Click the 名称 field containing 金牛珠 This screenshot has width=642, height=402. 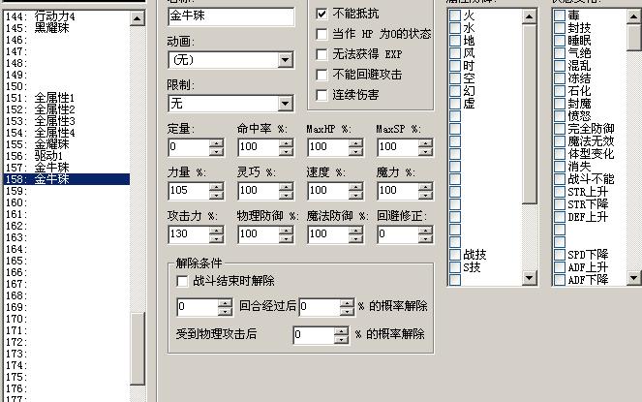(230, 16)
